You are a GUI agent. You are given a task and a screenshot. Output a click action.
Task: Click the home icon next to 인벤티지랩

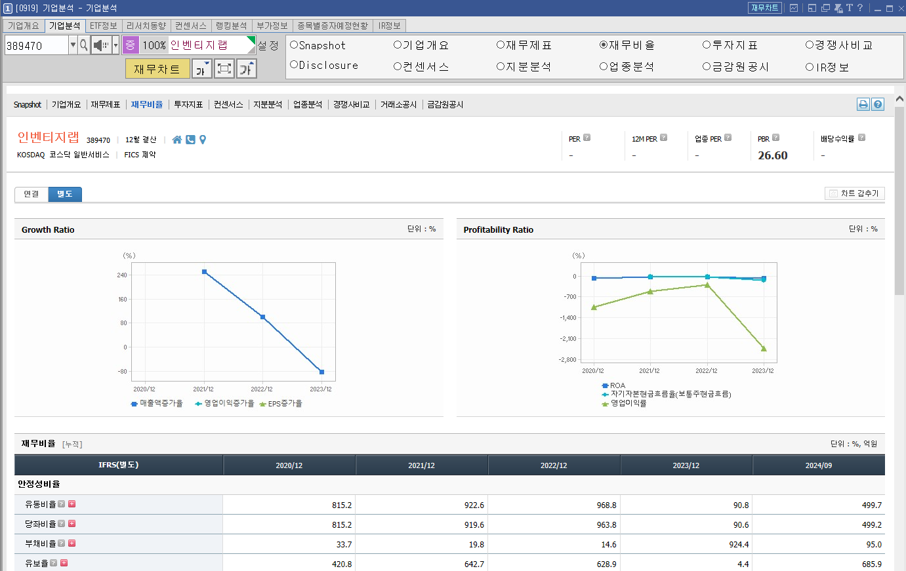pyautogui.click(x=177, y=140)
